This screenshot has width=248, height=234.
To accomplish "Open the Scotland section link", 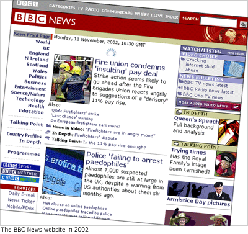I will click(37, 65).
